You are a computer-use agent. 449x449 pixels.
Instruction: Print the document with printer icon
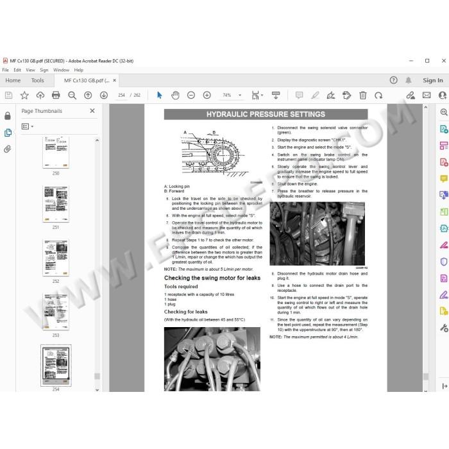(56, 96)
